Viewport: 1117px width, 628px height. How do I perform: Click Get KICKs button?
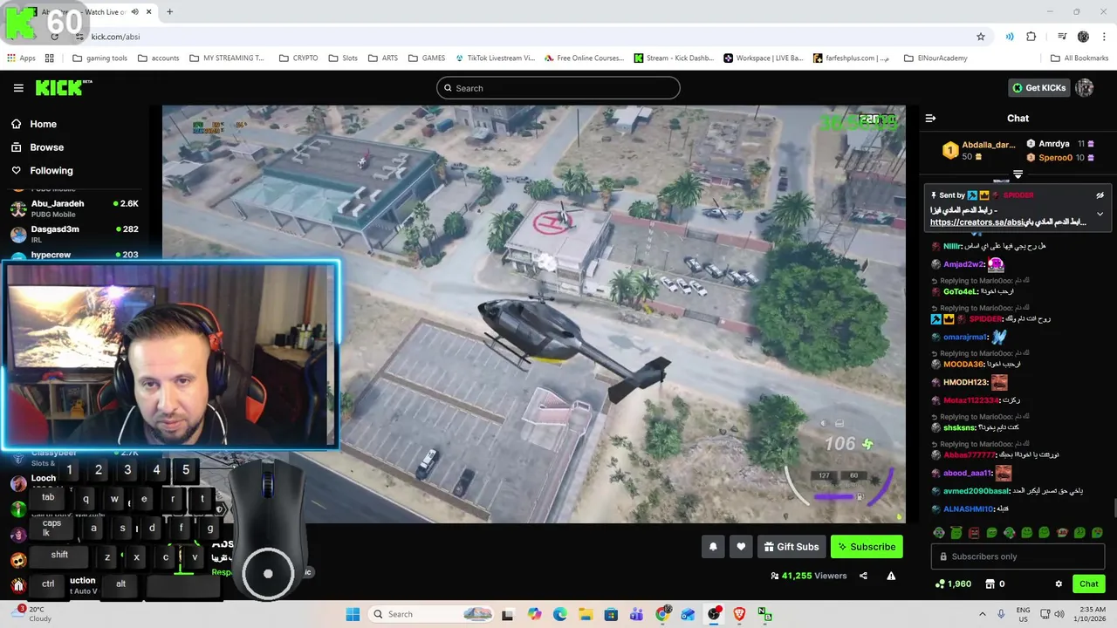coord(1038,87)
